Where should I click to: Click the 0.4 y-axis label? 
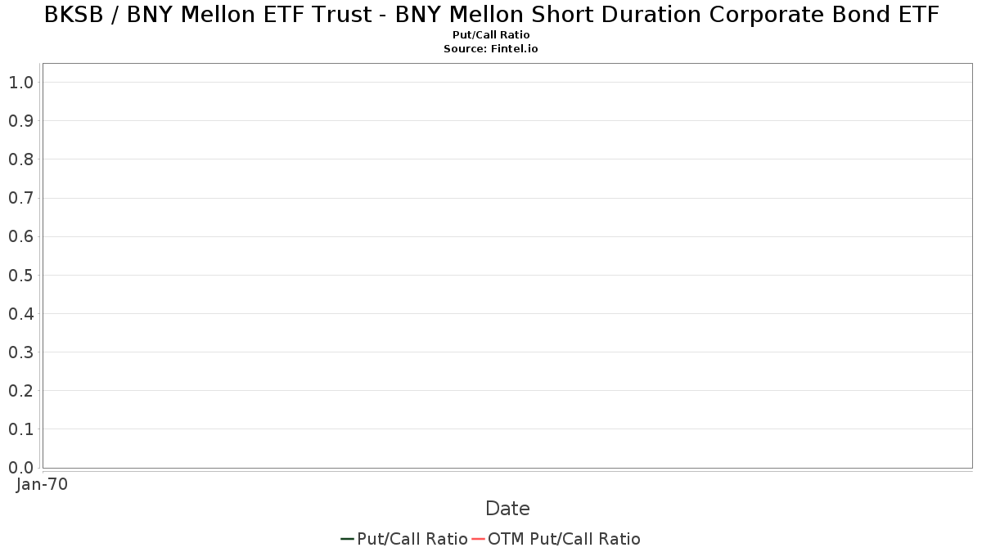(20, 314)
